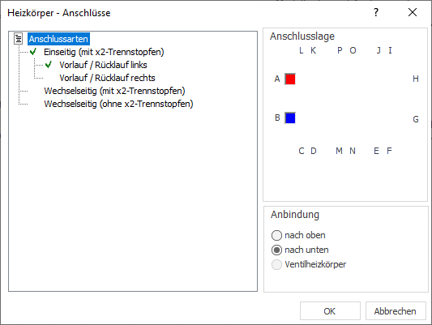432x325 pixels.
Task: Cancel dialog with Abbrechen button
Action: tap(396, 311)
